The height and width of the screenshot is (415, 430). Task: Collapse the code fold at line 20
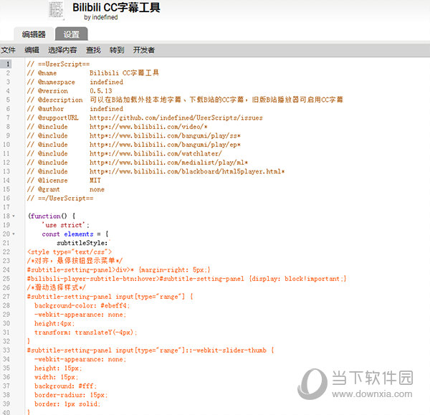coord(14,234)
